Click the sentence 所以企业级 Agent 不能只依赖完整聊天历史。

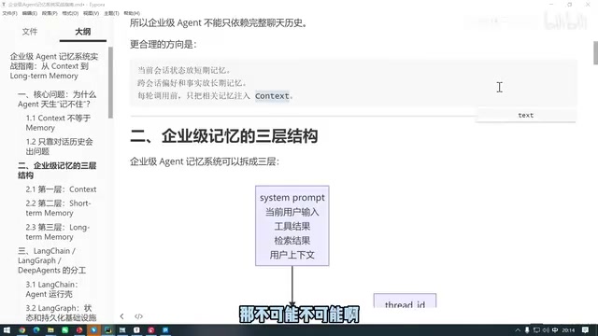(219, 22)
